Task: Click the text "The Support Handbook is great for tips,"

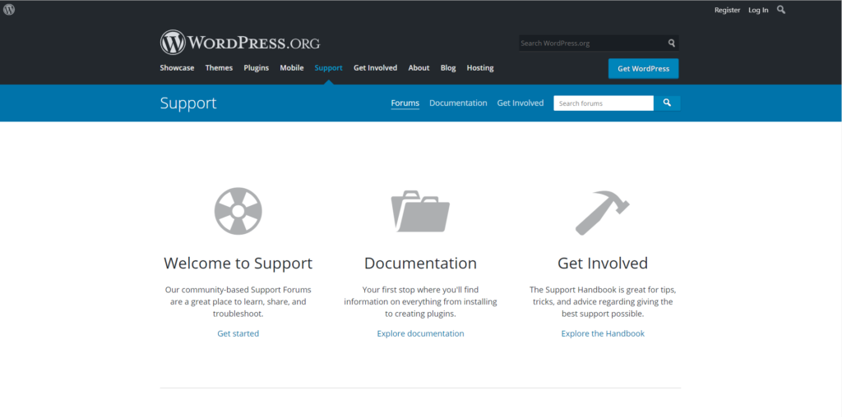Action: pyautogui.click(x=603, y=290)
